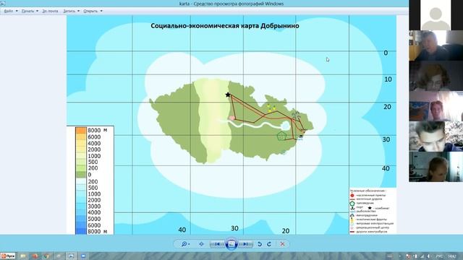Select the bottom participant video tile
This screenshot has width=463, height=260.
(x=436, y=167)
